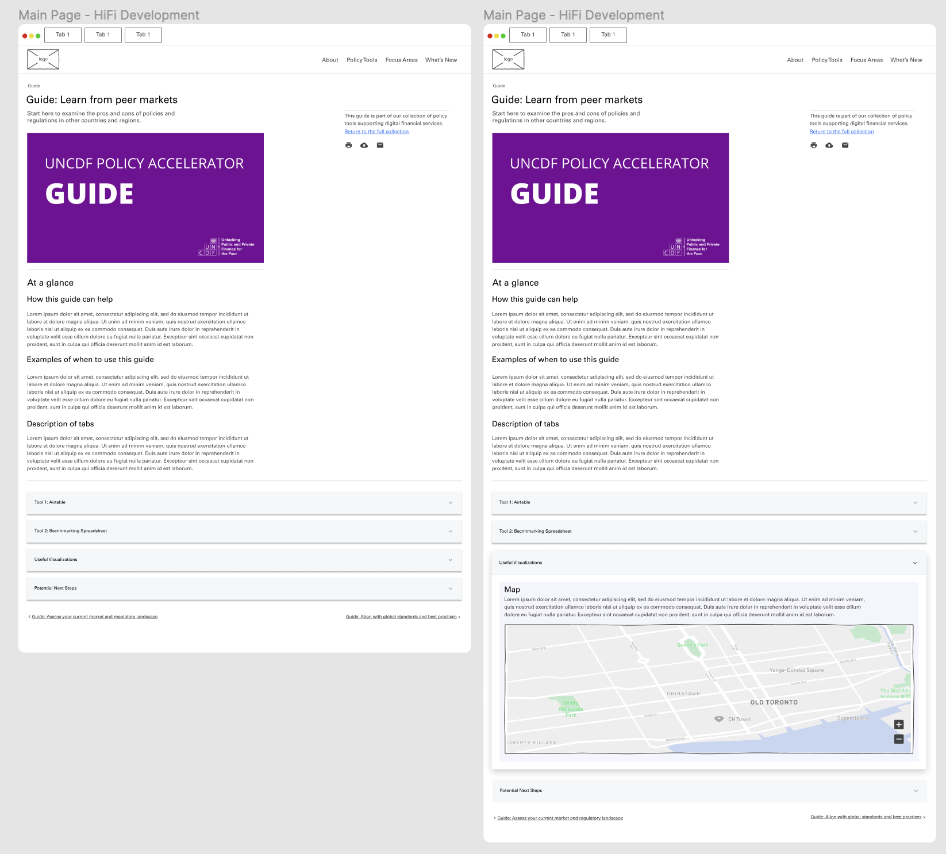Select the first Tab 1 in left mockup
The width and height of the screenshot is (946, 854).
click(63, 35)
